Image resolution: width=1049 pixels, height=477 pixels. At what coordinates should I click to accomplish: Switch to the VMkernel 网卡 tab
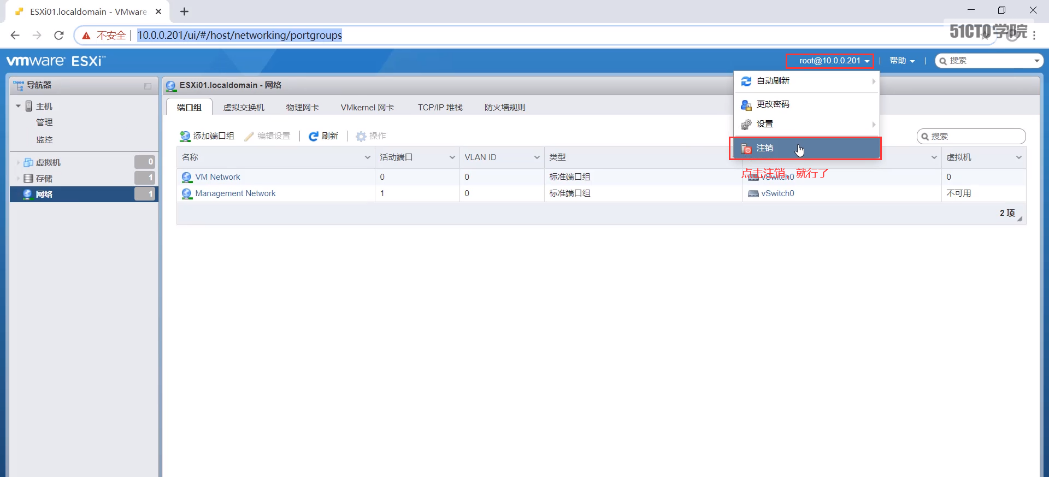(x=367, y=107)
